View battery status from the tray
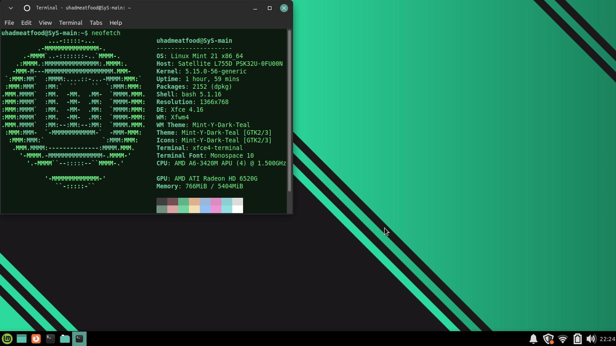The width and height of the screenshot is (616, 346). 578,338
